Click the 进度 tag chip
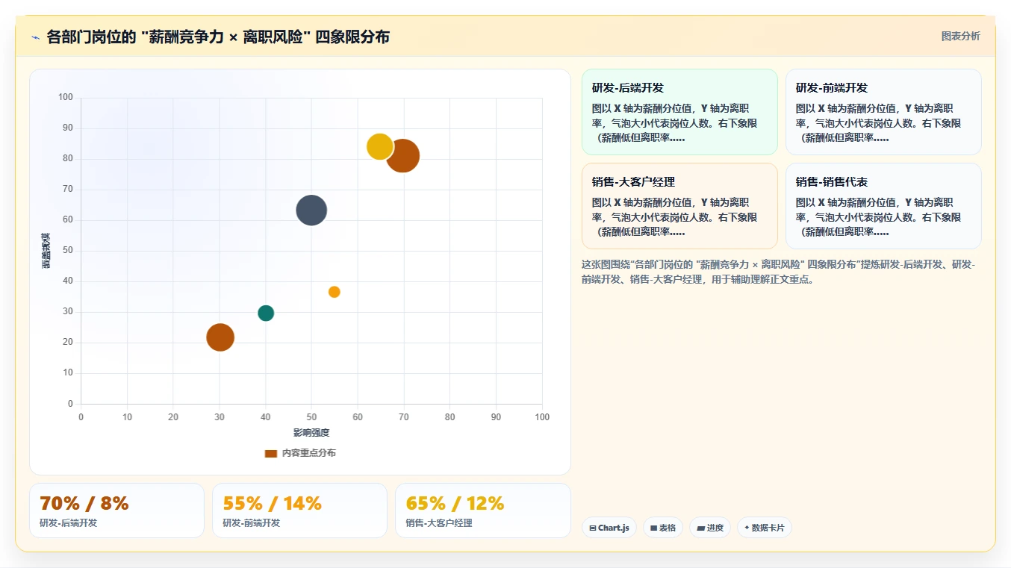This screenshot has width=1011, height=568. click(710, 528)
